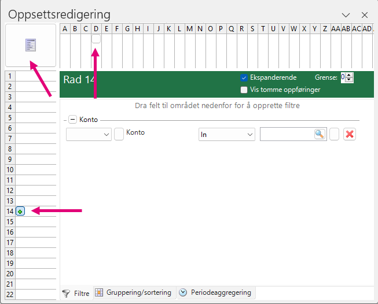Select column header S
The image size is (378, 304).
coord(252,29)
